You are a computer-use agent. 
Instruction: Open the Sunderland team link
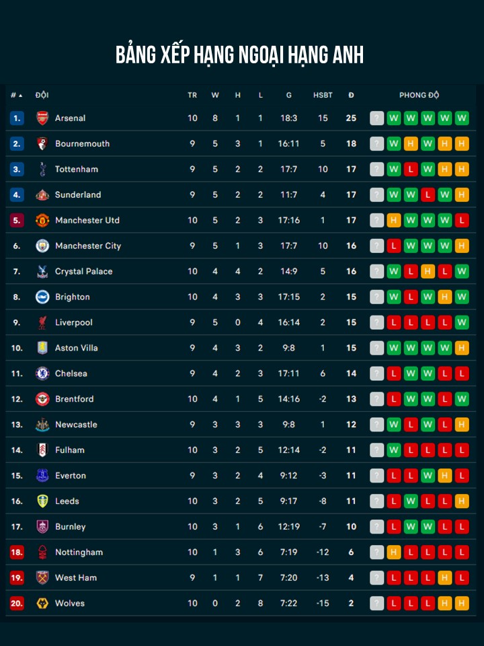click(78, 195)
